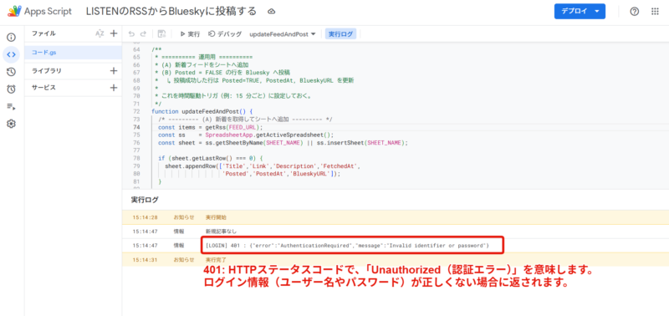Start debugging with デバッグ button
This screenshot has width=669, height=316.
coord(225,34)
